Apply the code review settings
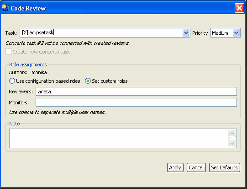This screenshot has height=189, width=247. tap(175, 167)
